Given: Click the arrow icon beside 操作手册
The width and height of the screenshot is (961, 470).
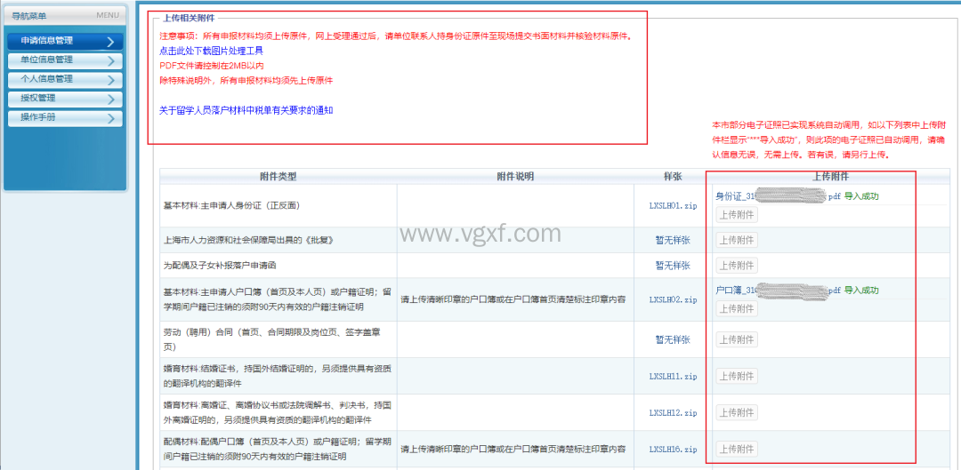Looking at the screenshot, I should pyautogui.click(x=110, y=118).
